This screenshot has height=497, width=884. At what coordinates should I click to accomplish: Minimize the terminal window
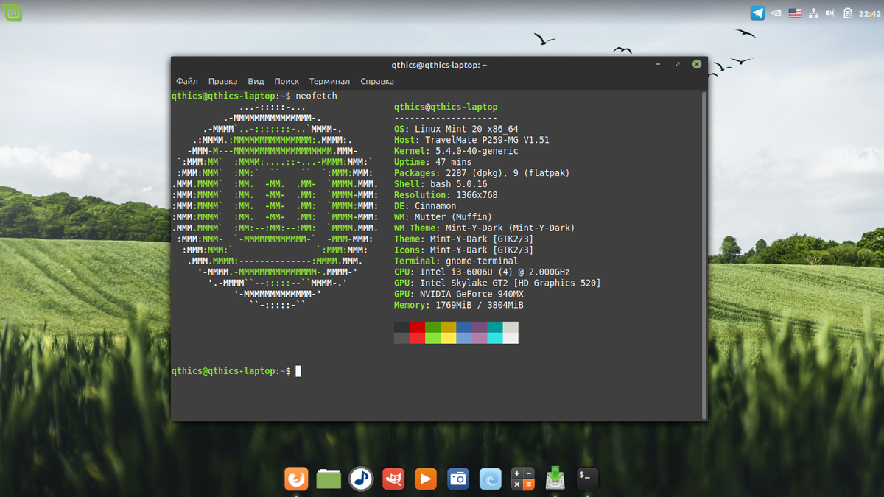[x=659, y=65]
